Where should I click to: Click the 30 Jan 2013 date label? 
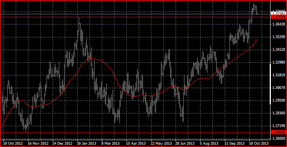87,143
